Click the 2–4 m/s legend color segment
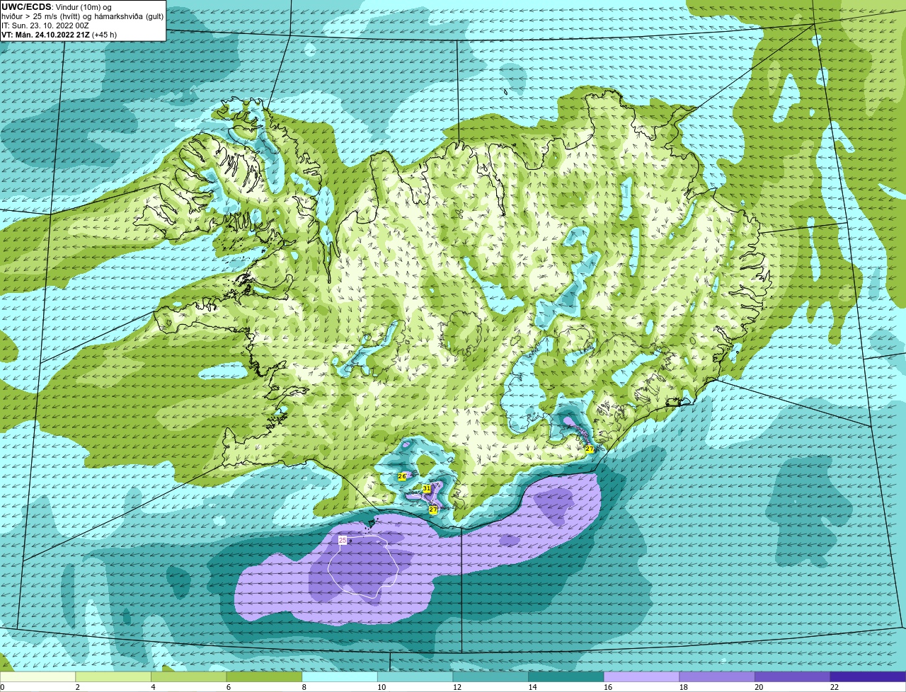 pos(113,677)
